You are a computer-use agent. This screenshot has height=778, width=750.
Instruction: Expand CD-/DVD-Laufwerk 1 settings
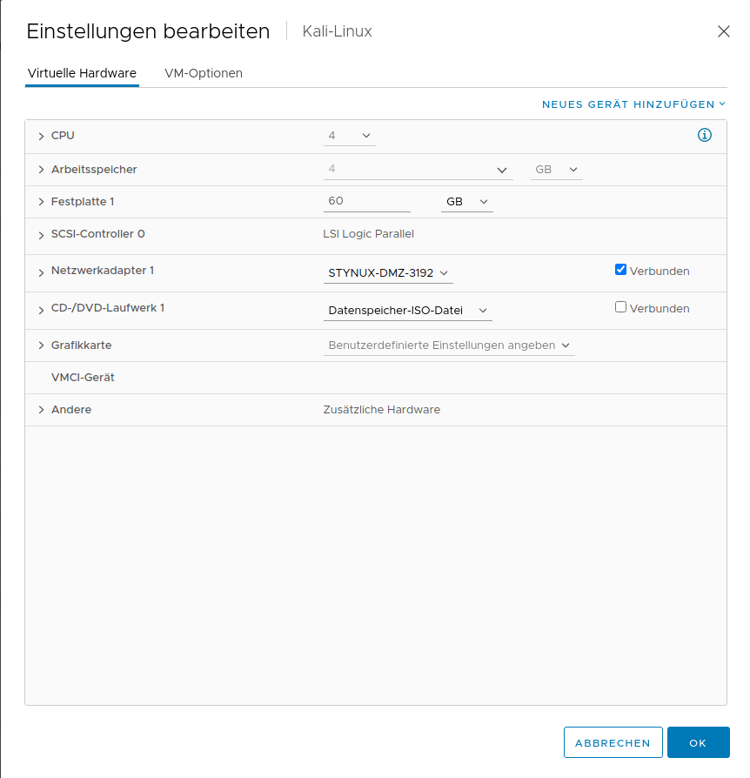[41, 309]
